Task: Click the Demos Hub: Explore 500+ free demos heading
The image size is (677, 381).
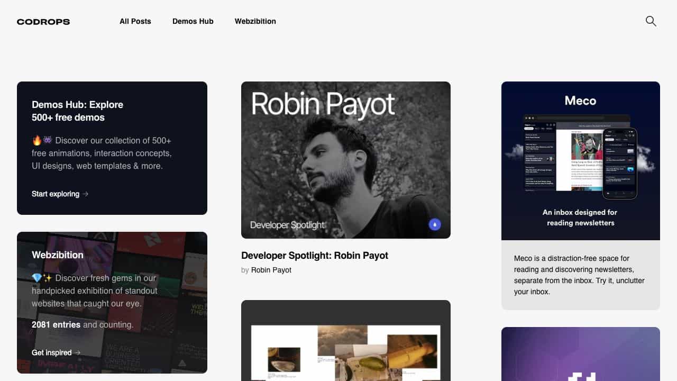Action: 78,111
